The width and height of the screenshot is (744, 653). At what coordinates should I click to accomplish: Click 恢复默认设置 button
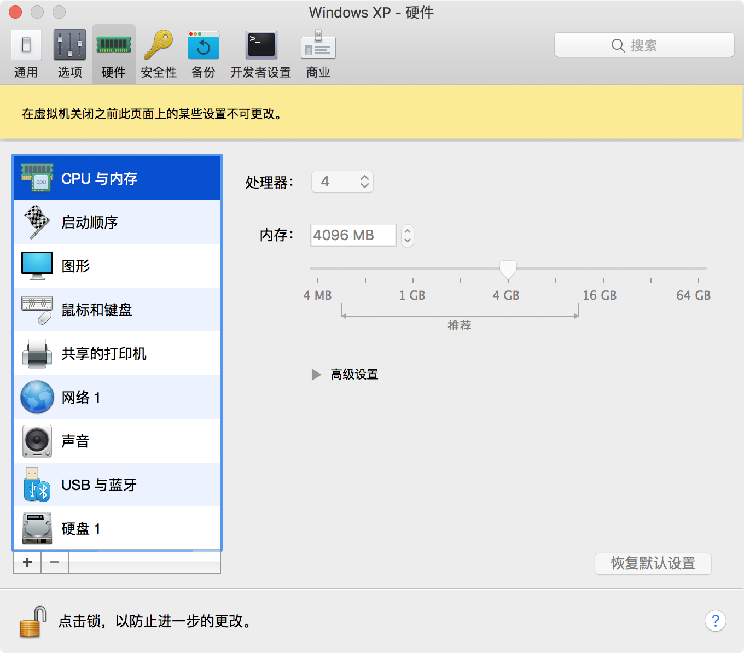(x=653, y=563)
